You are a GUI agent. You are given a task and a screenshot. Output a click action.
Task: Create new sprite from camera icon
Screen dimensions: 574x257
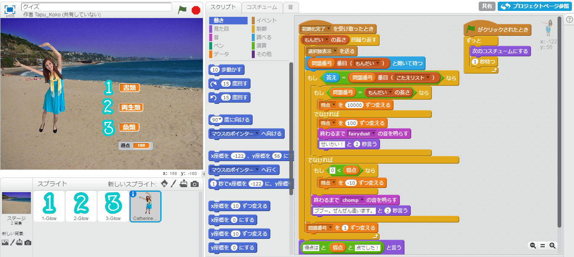pos(194,184)
